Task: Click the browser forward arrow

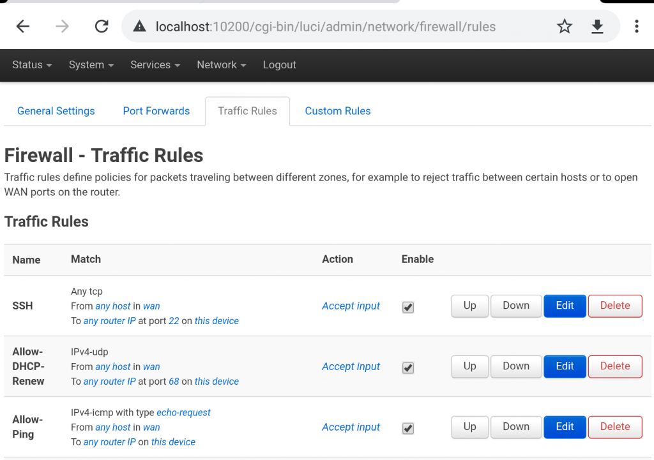Action: click(x=62, y=26)
